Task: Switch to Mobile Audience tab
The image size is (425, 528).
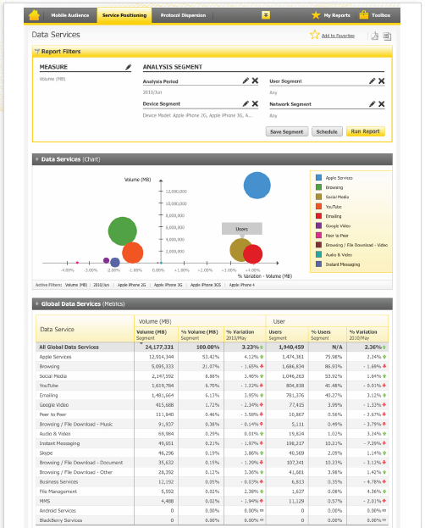Action: [x=70, y=15]
